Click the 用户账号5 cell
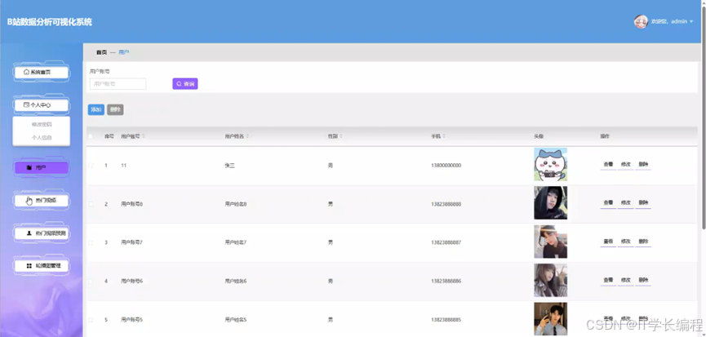 [132, 320]
